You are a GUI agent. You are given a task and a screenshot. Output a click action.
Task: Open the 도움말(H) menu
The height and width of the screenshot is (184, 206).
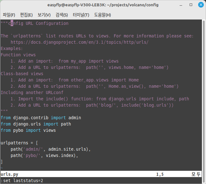[x=102, y=15]
